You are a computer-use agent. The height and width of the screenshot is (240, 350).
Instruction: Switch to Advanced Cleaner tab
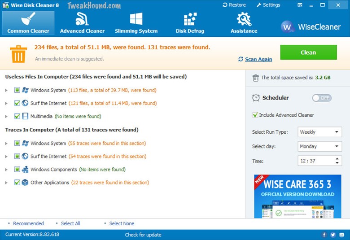click(x=82, y=23)
